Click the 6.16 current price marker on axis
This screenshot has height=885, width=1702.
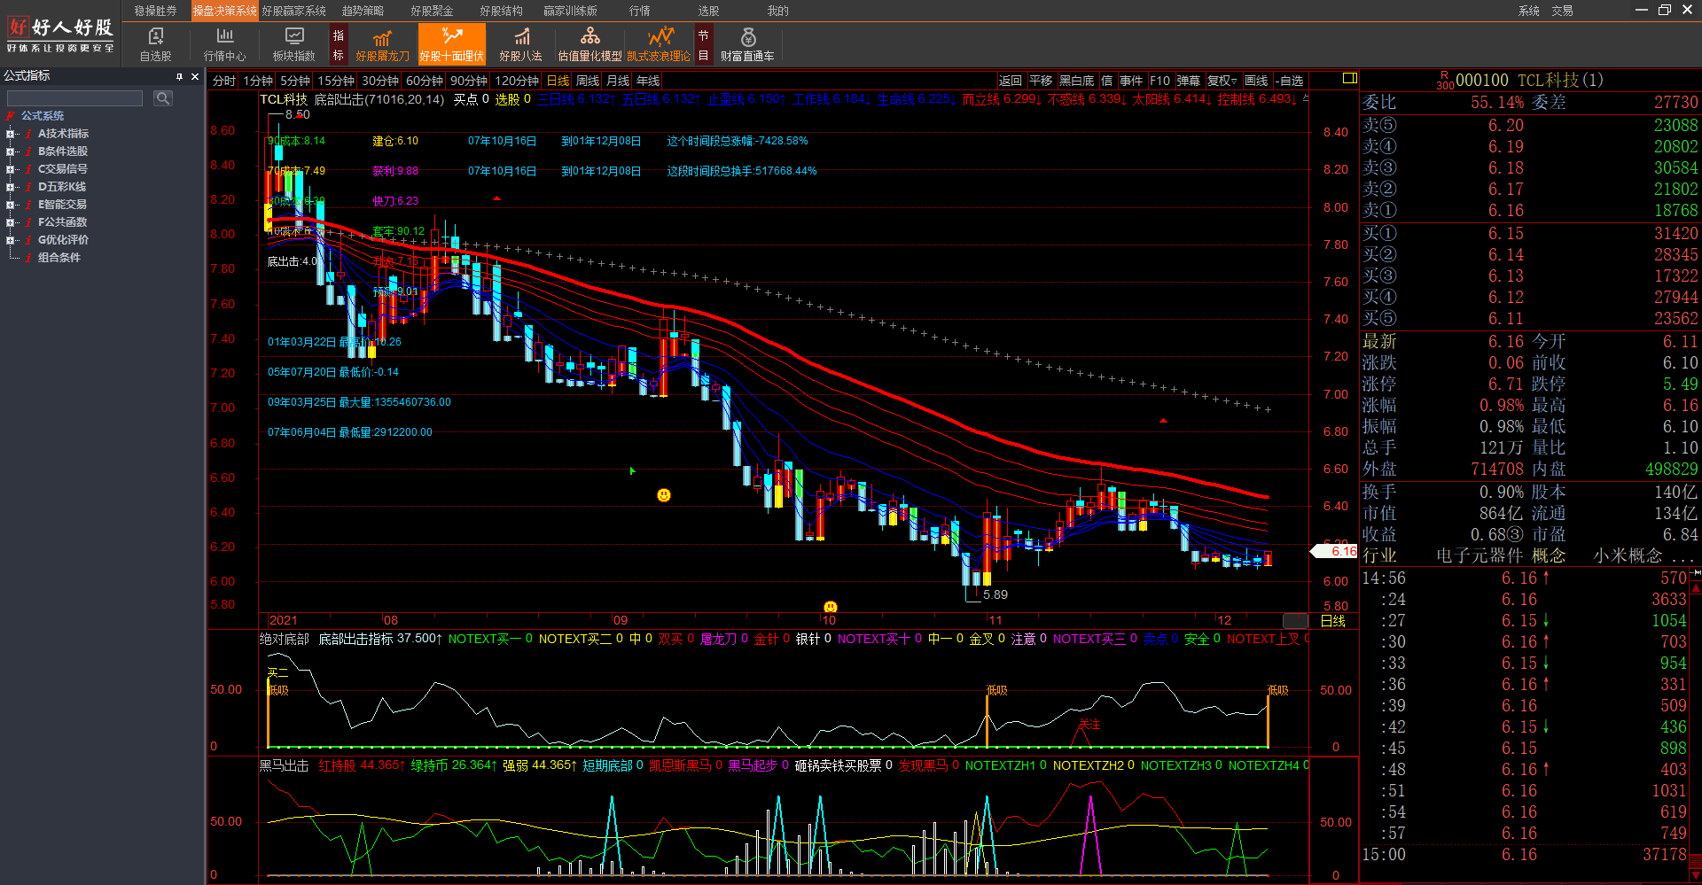(x=1335, y=551)
